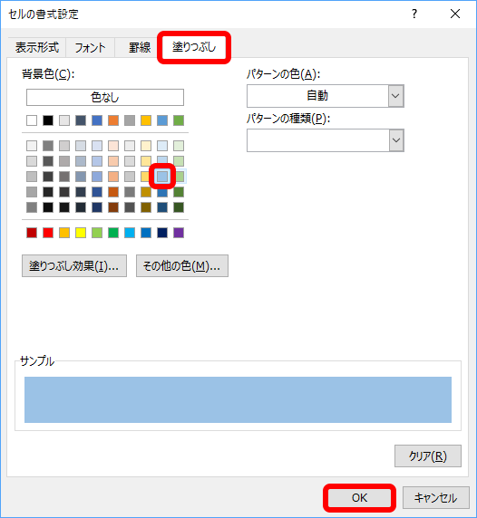Select the purple standard color swatch
This screenshot has width=477, height=518.
coord(179,233)
